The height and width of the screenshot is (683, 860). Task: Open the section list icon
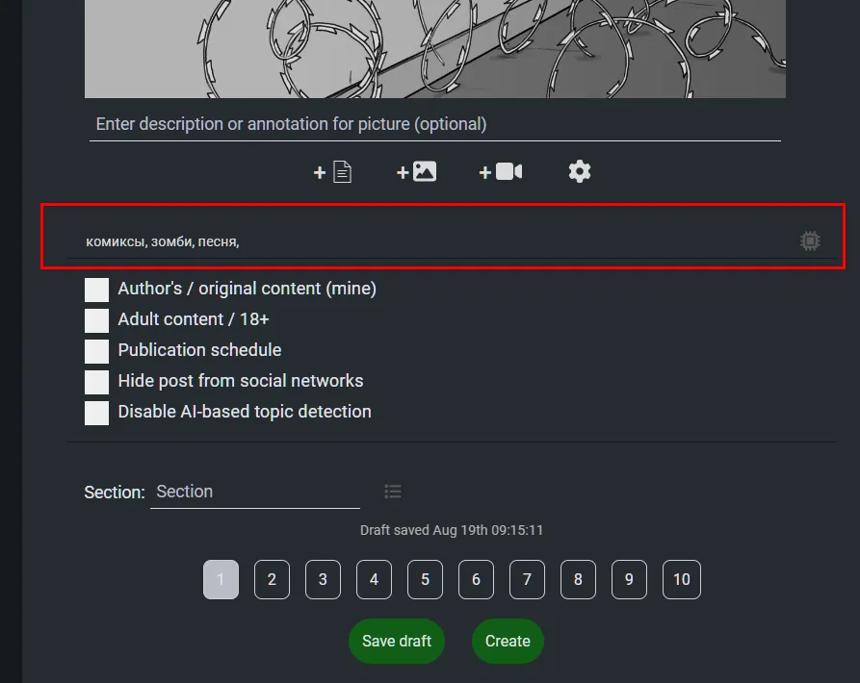(x=393, y=492)
